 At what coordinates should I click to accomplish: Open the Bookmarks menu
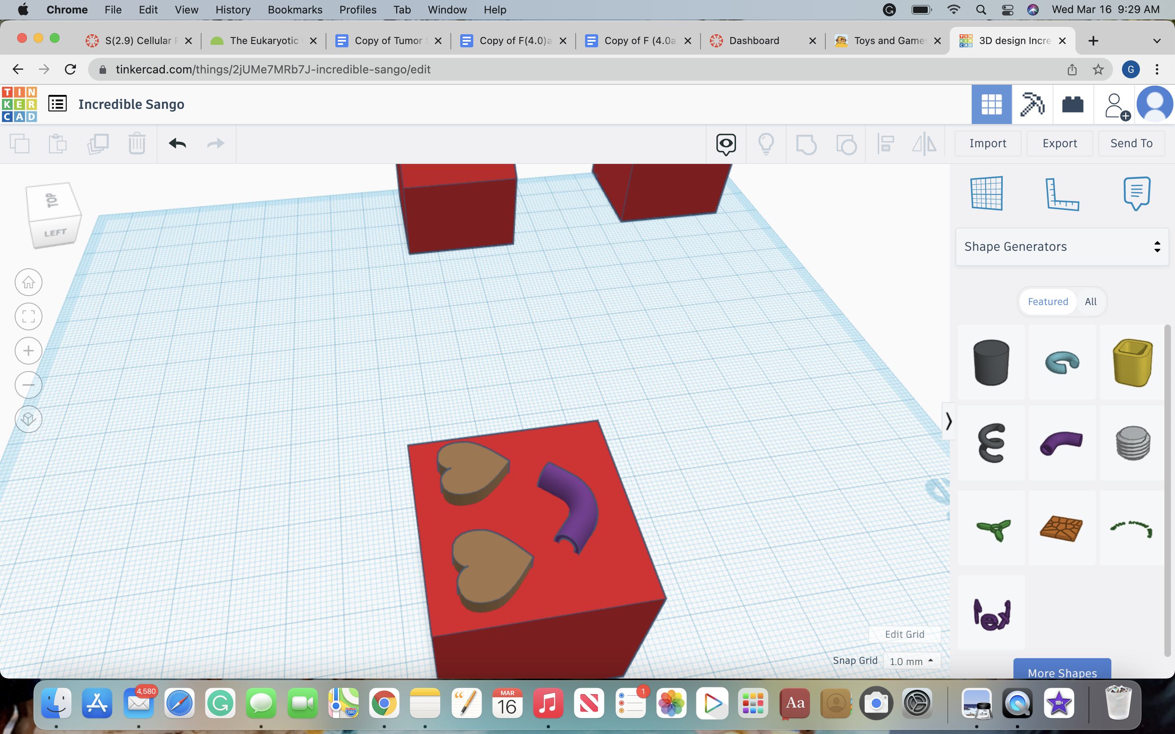click(295, 10)
